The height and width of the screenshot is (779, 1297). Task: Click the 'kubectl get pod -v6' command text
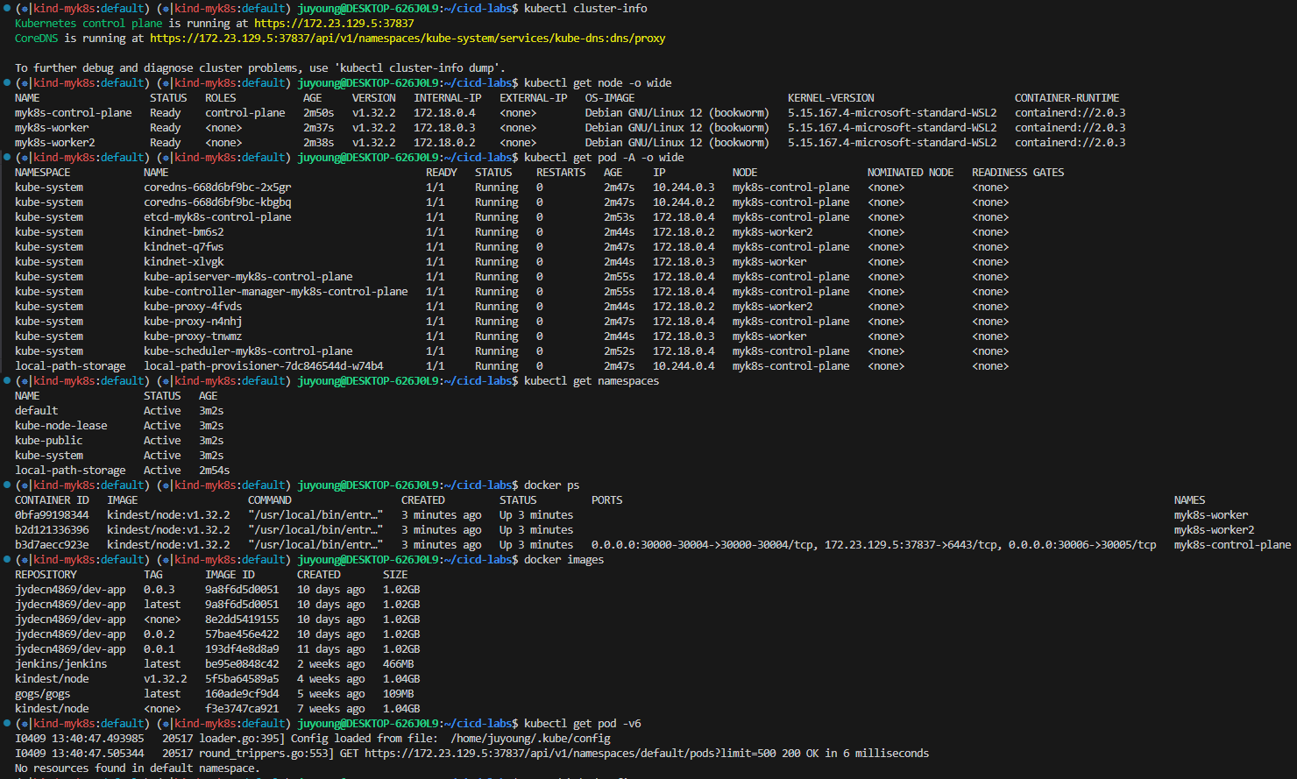pyautogui.click(x=583, y=724)
